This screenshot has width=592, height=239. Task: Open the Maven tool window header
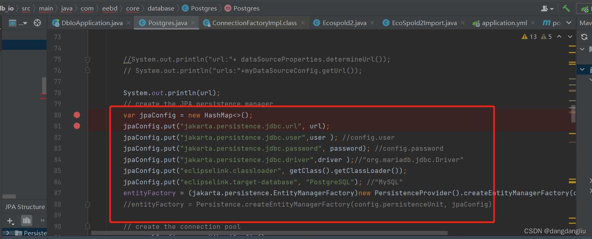pyautogui.click(x=585, y=23)
